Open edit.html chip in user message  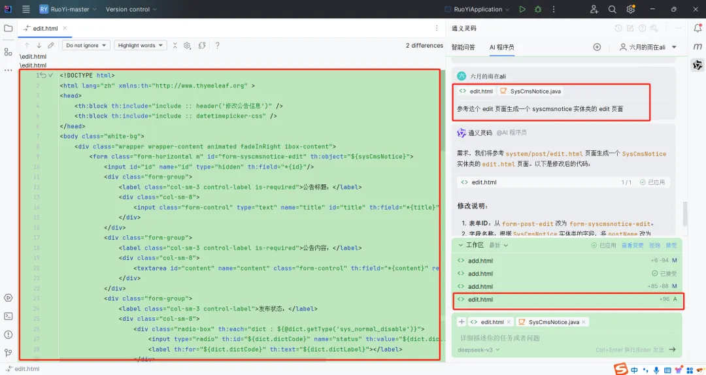click(476, 91)
